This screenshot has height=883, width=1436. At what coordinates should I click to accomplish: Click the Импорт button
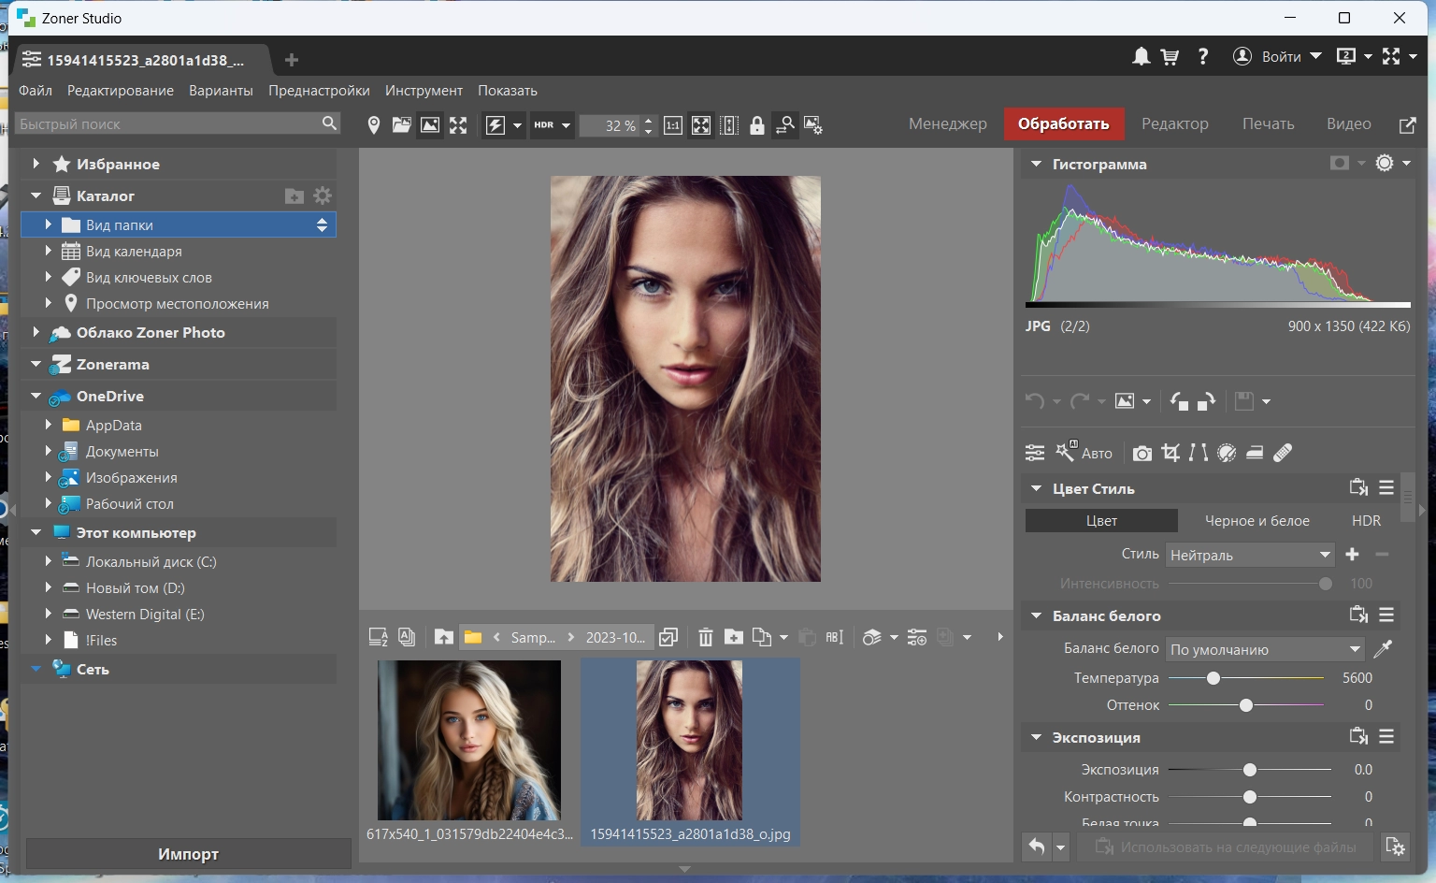pos(188,853)
